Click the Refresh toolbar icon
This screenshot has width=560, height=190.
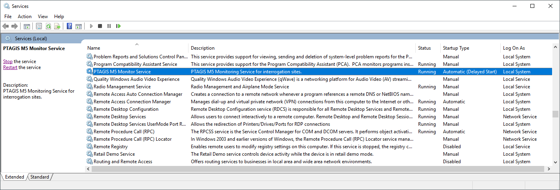48,26
